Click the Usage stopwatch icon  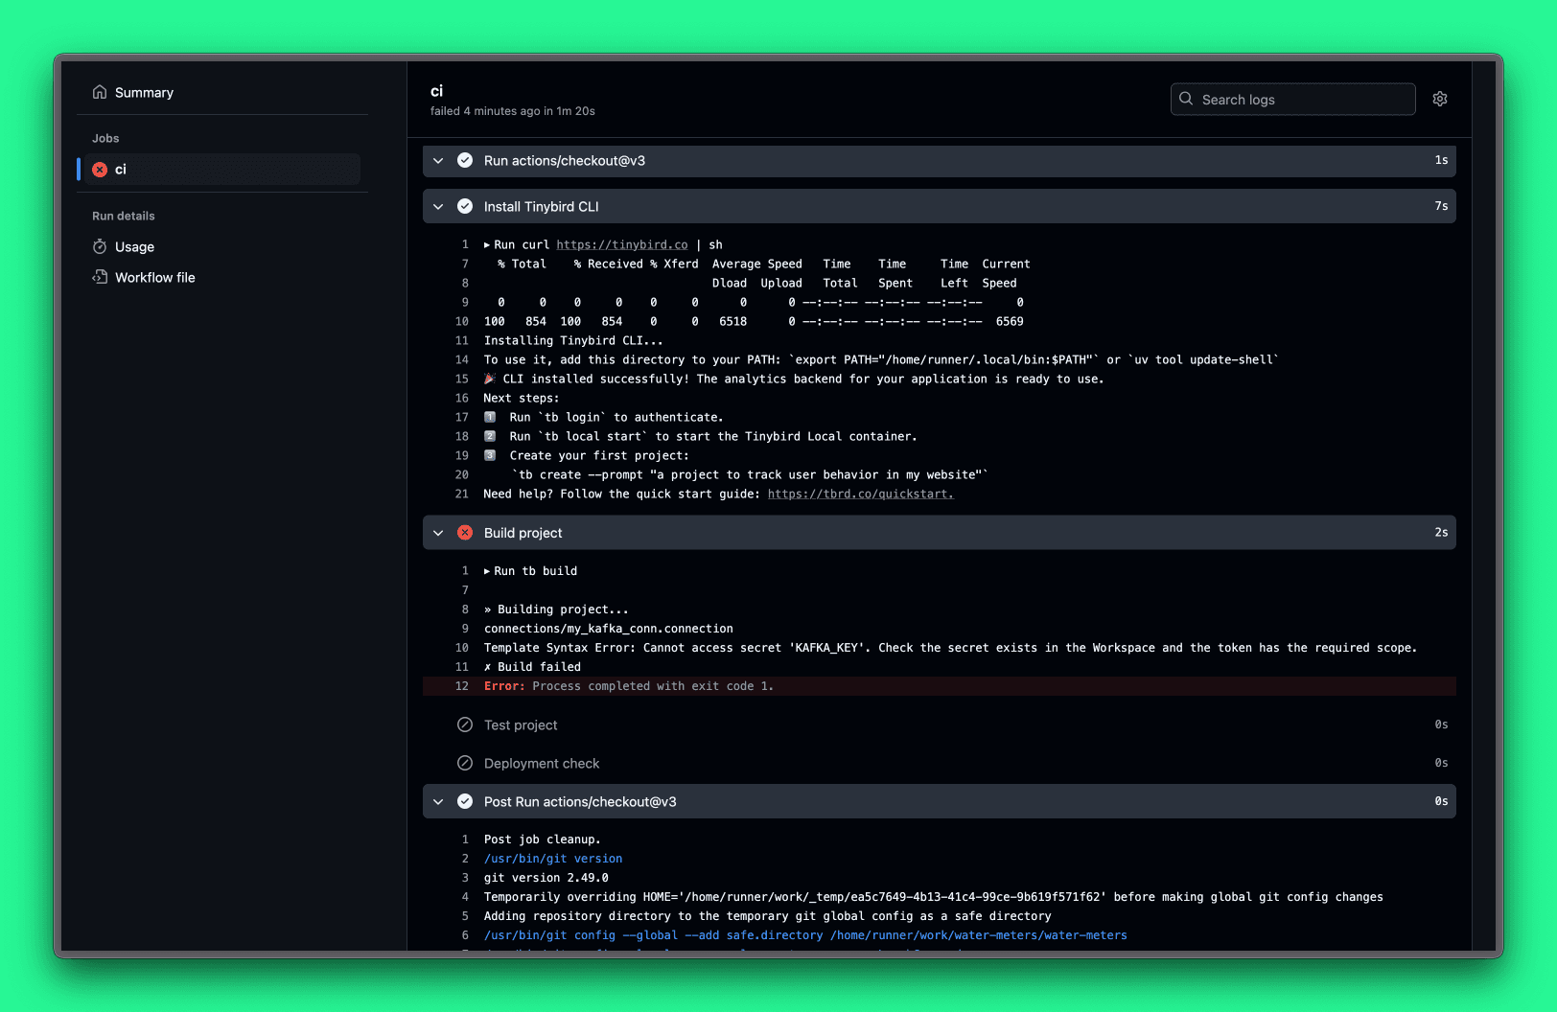[x=100, y=246]
